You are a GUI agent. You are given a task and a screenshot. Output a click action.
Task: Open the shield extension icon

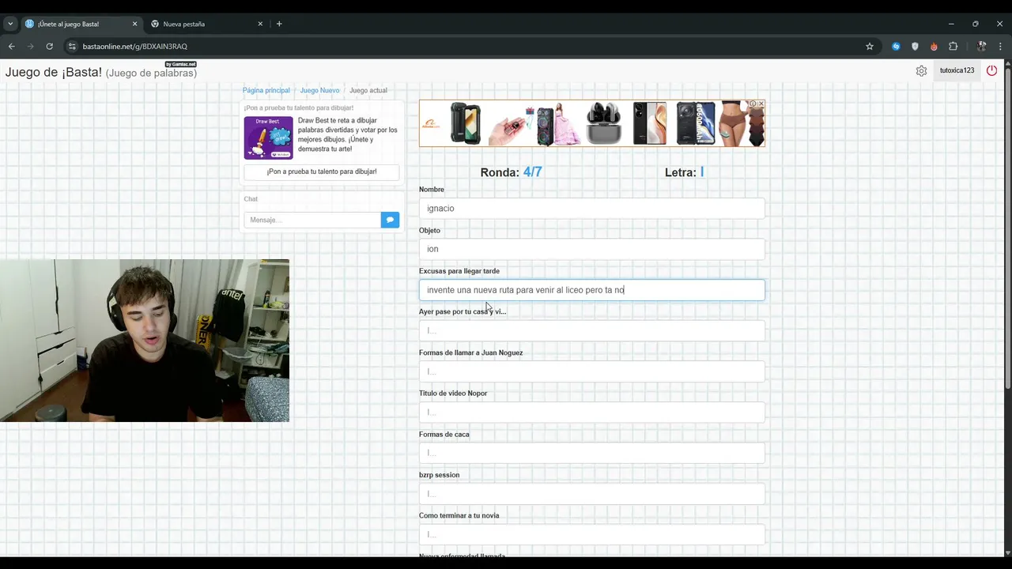tap(916, 47)
